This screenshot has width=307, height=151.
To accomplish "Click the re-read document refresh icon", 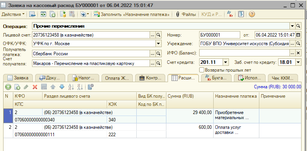I will click(43, 14).
